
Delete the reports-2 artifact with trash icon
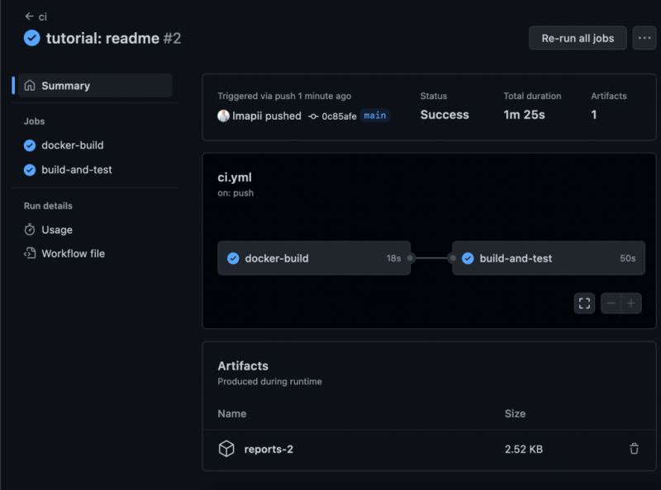(634, 450)
